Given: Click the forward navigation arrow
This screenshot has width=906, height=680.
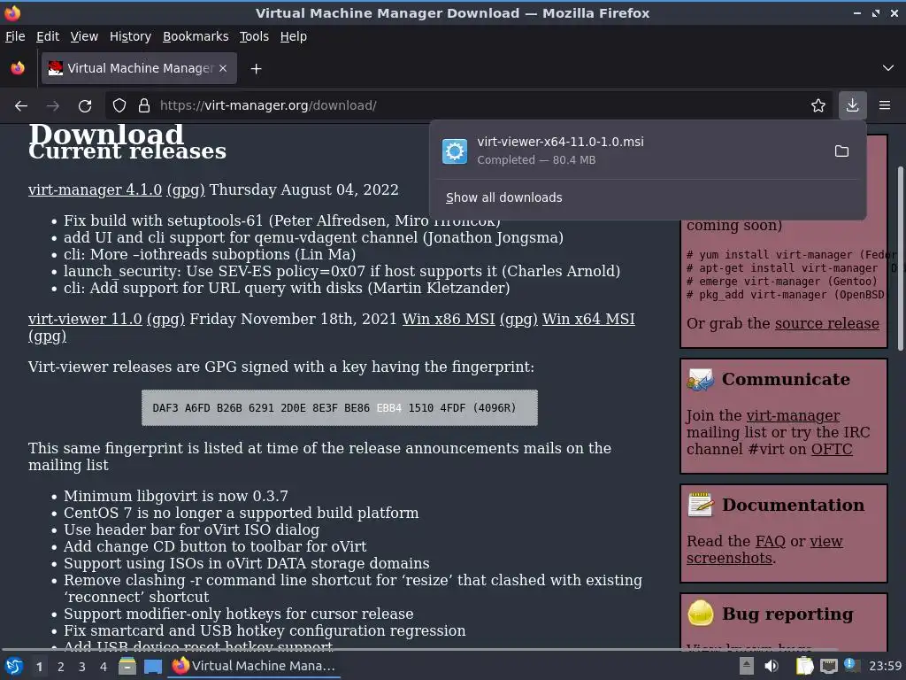Looking at the screenshot, I should (x=53, y=106).
